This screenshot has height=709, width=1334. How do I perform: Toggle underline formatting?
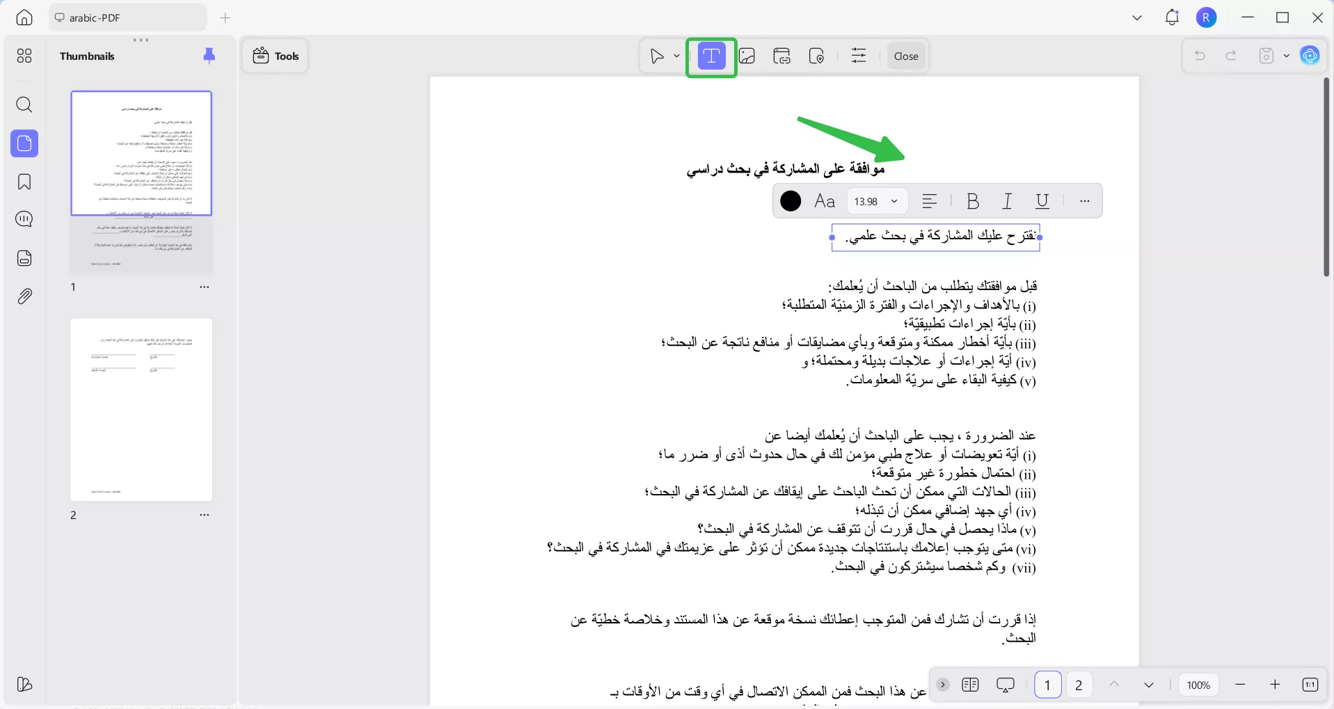[x=1042, y=201]
